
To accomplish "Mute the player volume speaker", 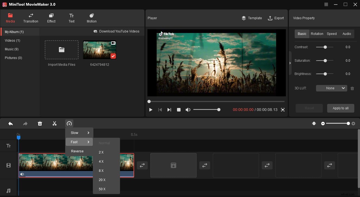I will 188,110.
